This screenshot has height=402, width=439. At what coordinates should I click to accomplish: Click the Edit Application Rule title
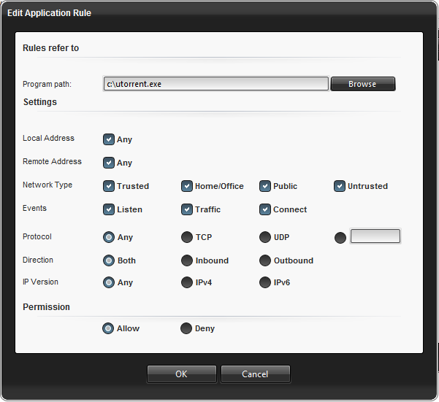coord(49,13)
